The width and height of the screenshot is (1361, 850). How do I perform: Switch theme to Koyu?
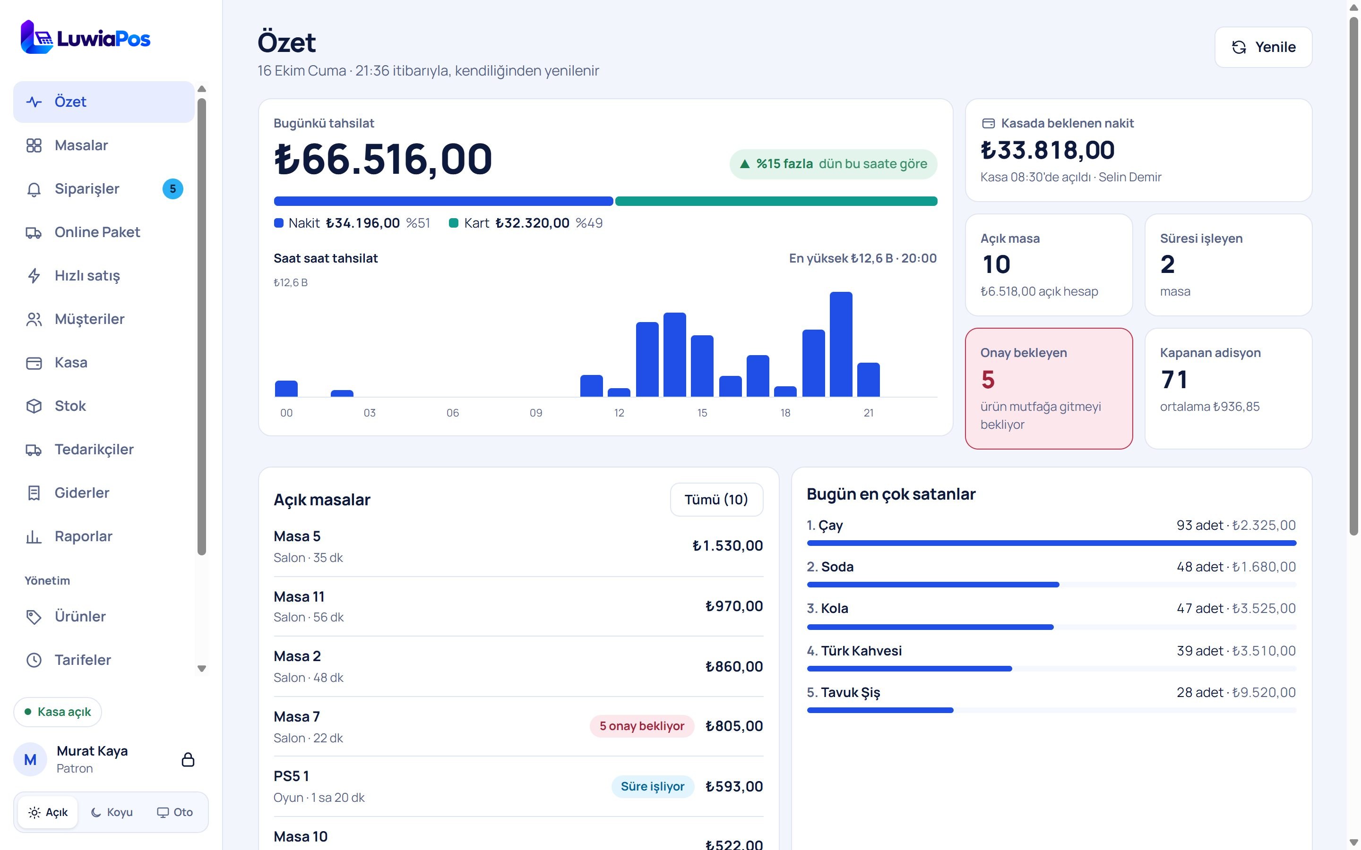[x=112, y=812]
